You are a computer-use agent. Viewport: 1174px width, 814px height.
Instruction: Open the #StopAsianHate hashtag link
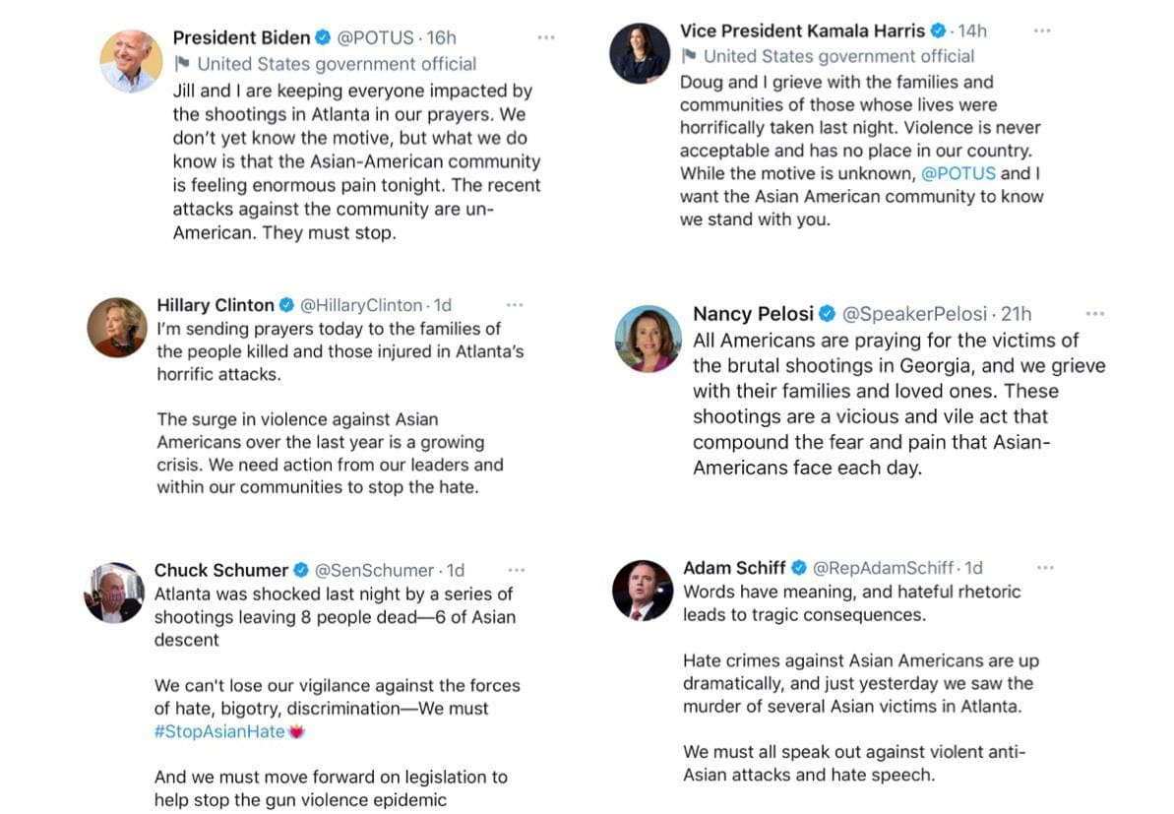pyautogui.click(x=219, y=731)
